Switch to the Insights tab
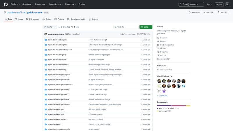 [x=93, y=19]
